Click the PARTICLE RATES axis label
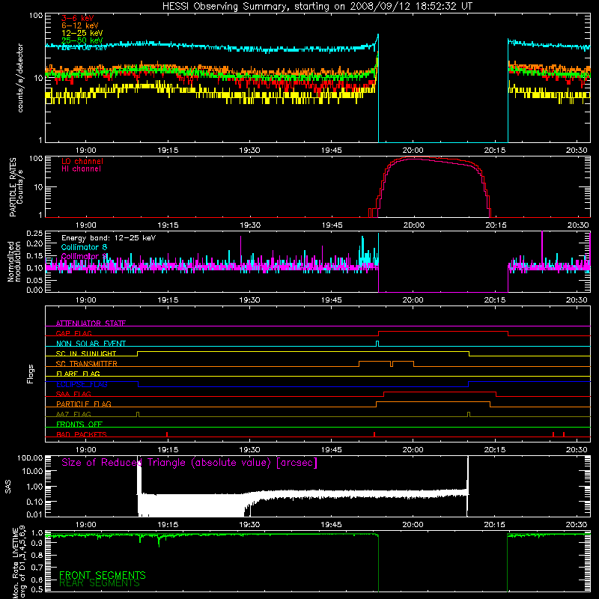Viewport: 599px width, 599px height. 13,187
